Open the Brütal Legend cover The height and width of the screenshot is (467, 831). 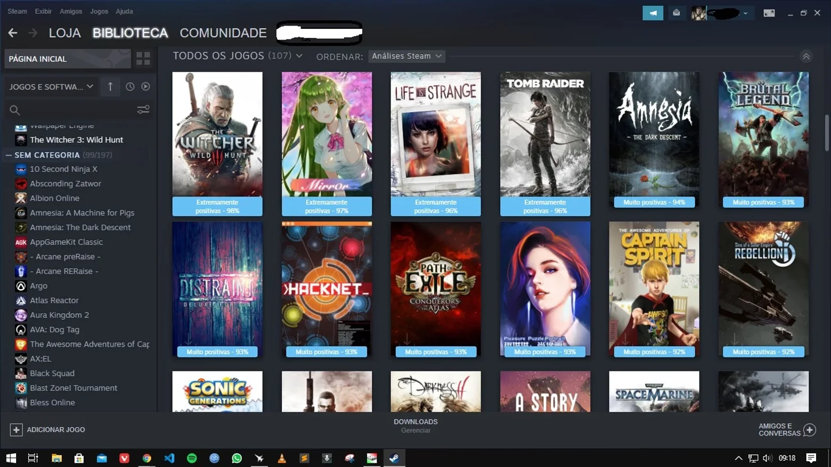click(763, 140)
